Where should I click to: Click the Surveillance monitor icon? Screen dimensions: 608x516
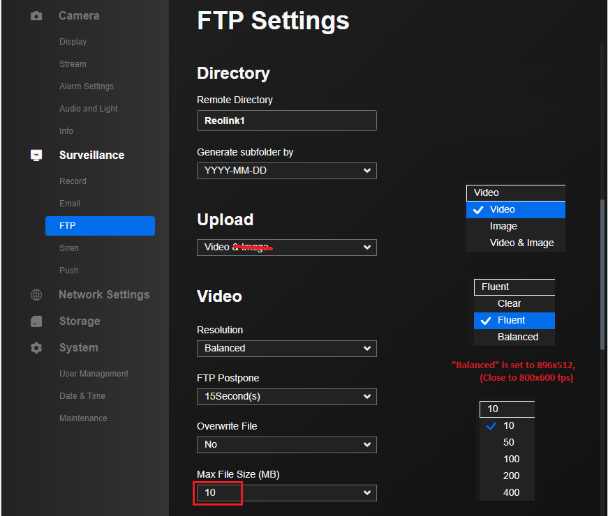coord(36,155)
